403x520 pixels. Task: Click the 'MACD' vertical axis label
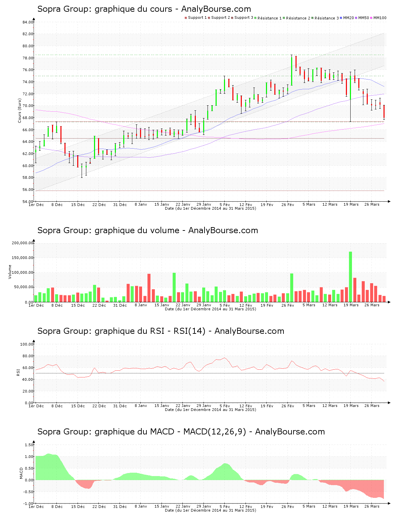pos(21,473)
